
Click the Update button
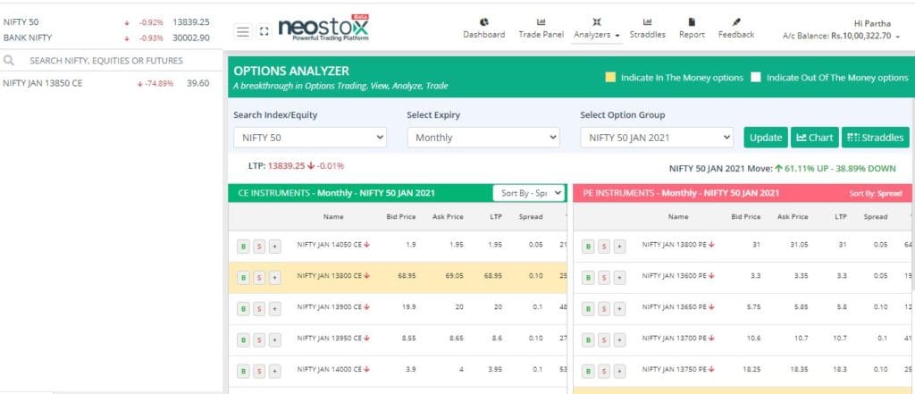(x=766, y=138)
